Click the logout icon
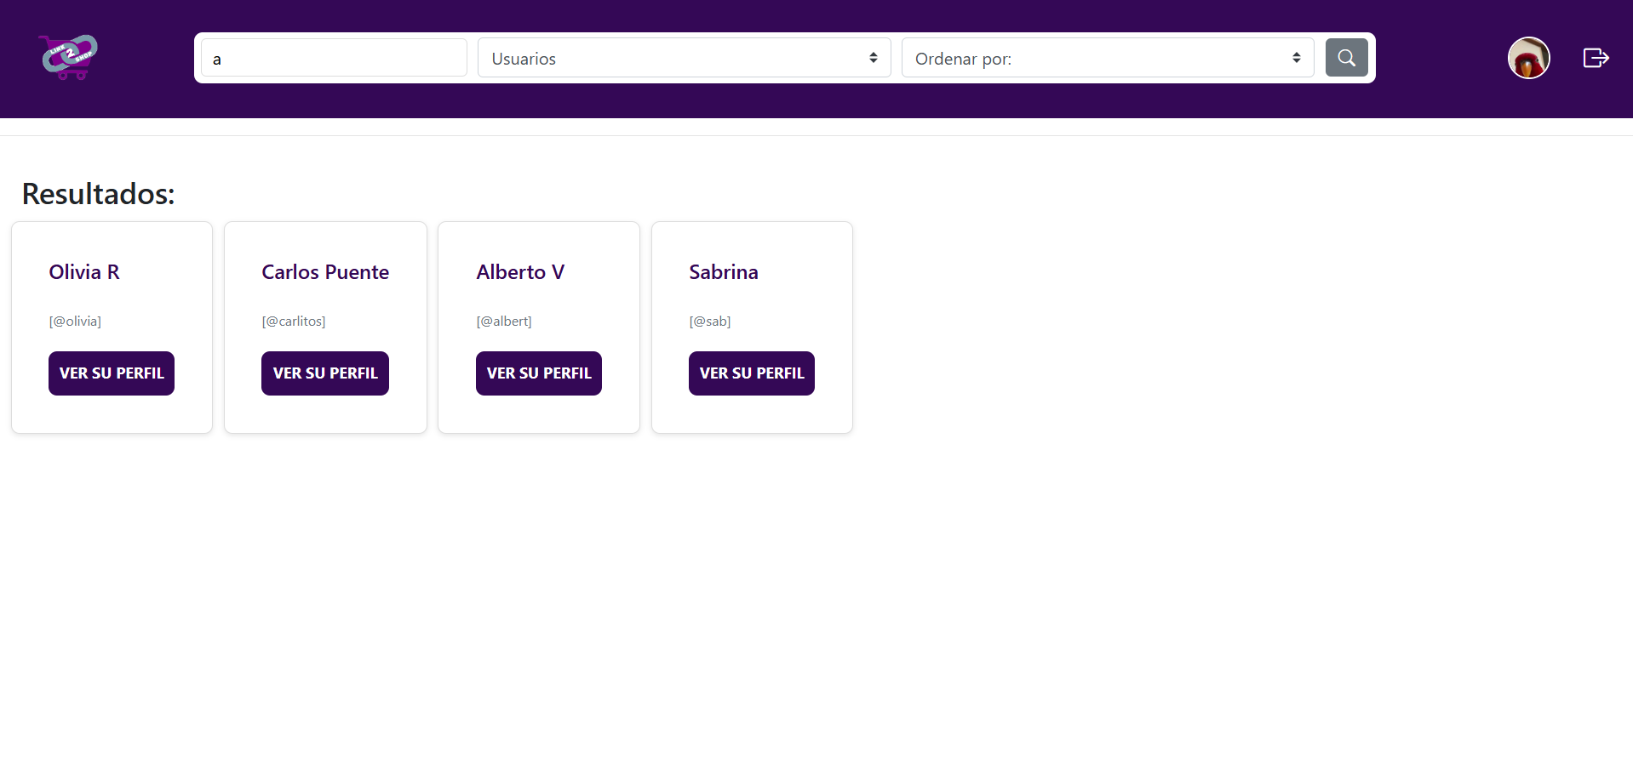 point(1596,58)
